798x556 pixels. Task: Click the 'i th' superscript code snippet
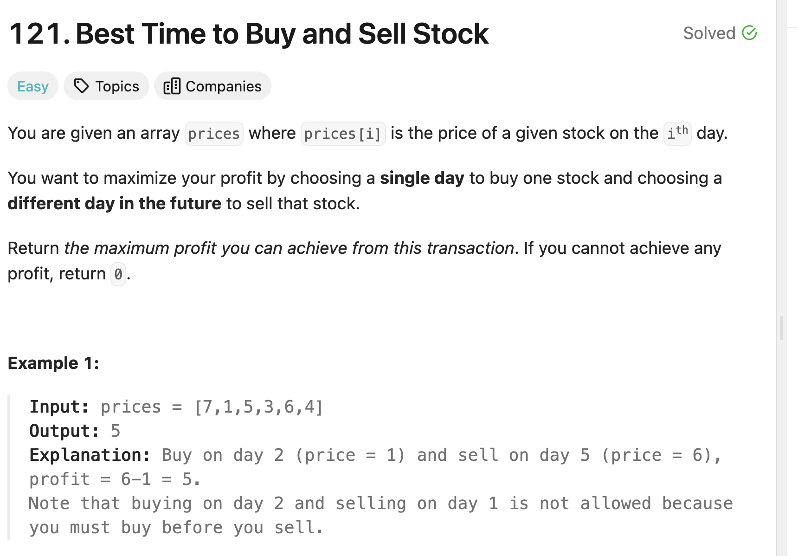677,134
